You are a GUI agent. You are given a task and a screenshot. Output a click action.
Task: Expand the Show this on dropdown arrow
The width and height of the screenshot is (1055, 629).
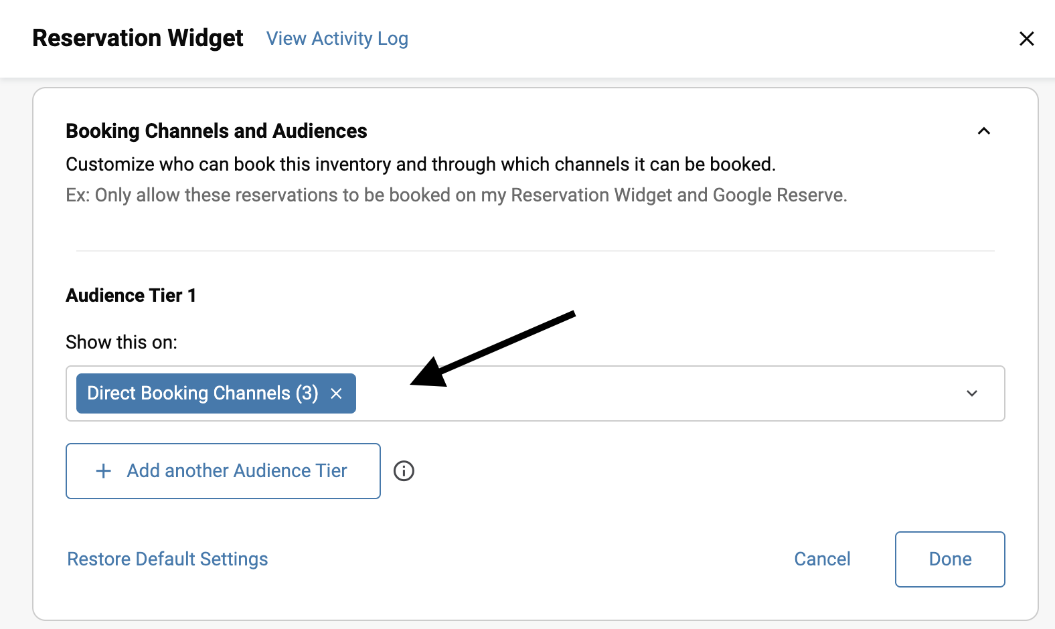coord(972,393)
